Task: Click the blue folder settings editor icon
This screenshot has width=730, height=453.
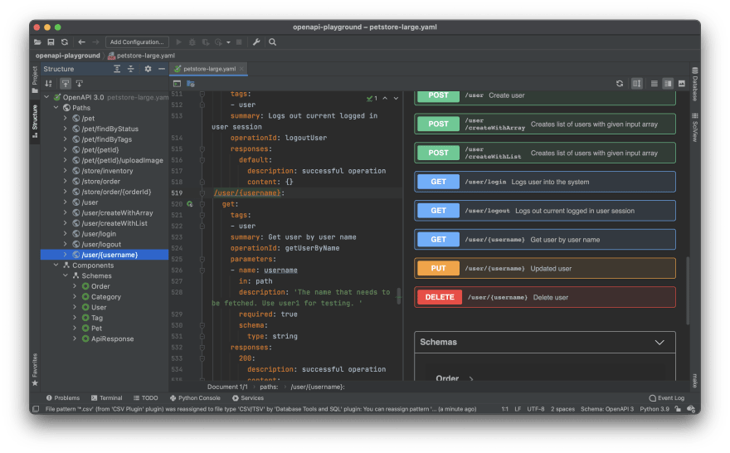Action: point(191,84)
